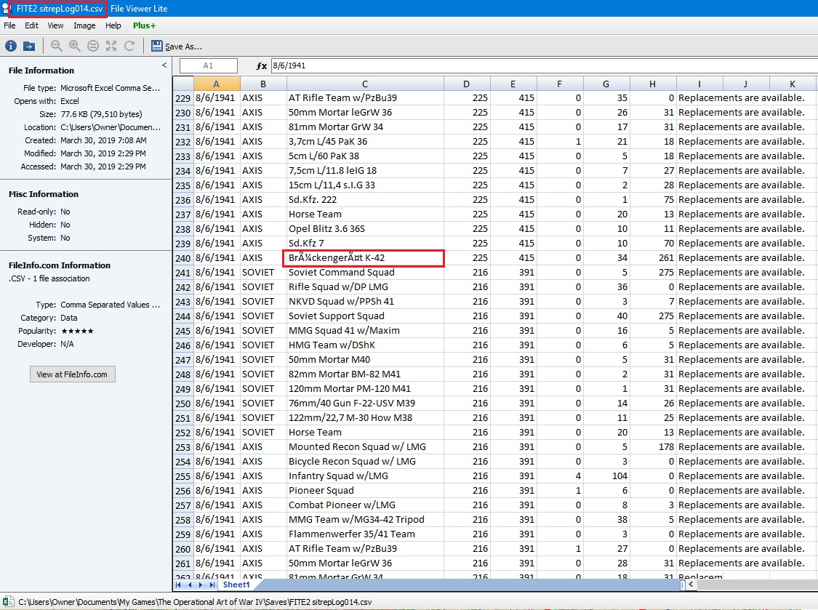
Task: Click cell 'Flammenwerfer 35/41 Team'
Action: pos(365,534)
